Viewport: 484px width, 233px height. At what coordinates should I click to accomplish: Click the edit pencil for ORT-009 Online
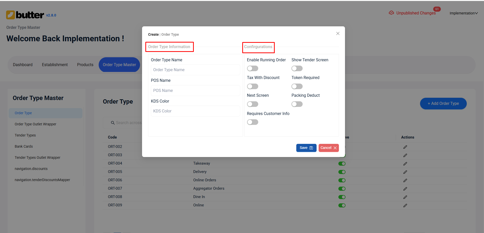coord(405,205)
